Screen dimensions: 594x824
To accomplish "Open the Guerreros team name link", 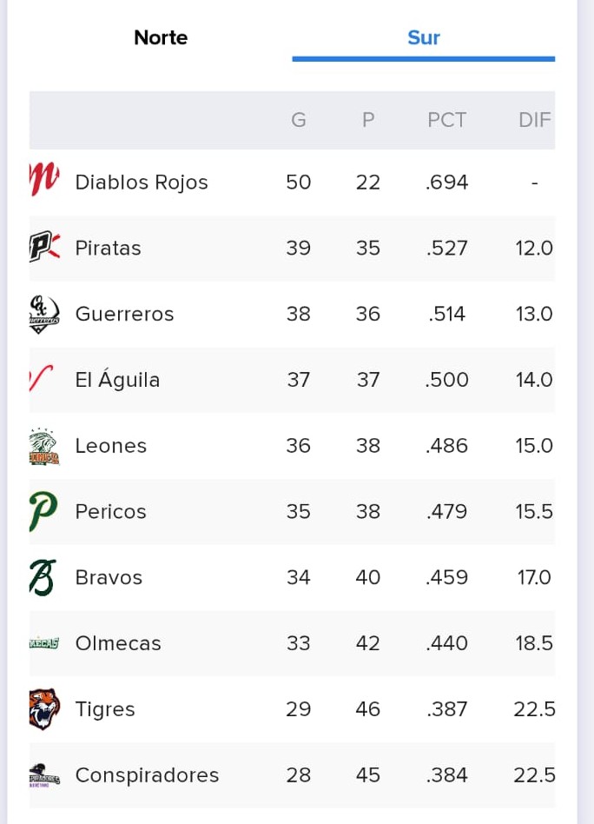I will click(124, 314).
